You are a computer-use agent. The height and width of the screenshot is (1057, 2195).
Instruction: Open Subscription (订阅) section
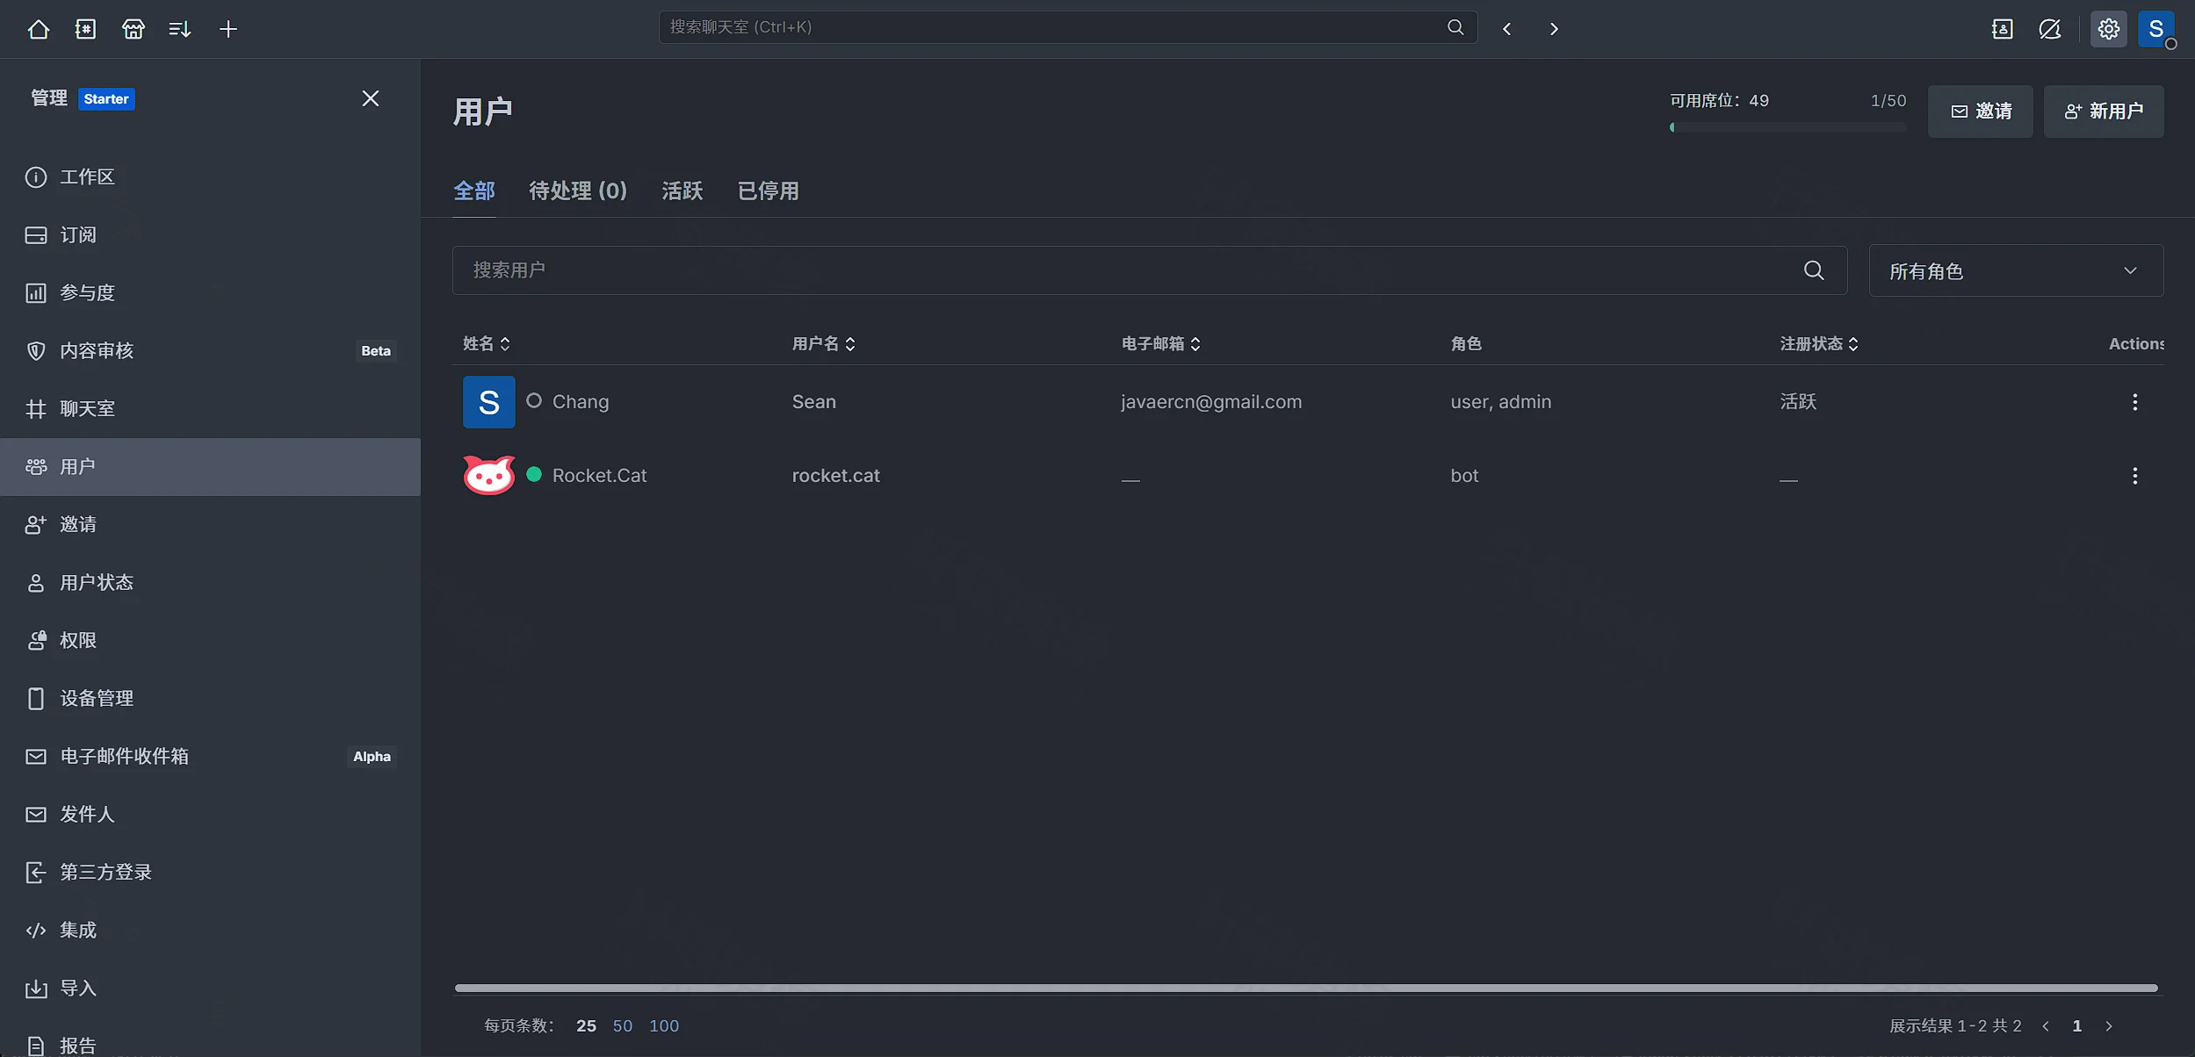[x=210, y=235]
